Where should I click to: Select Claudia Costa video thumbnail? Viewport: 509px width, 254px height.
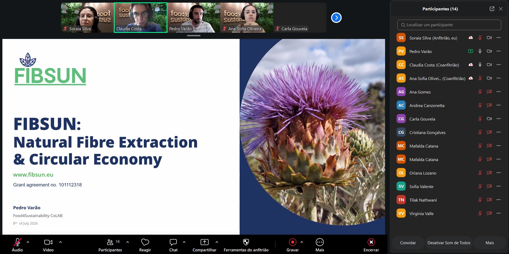[141, 18]
